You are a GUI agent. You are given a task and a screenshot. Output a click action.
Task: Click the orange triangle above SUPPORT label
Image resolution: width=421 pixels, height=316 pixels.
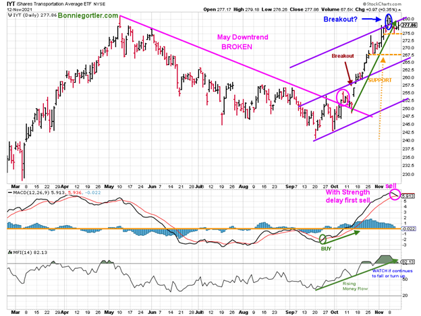coord(383,62)
